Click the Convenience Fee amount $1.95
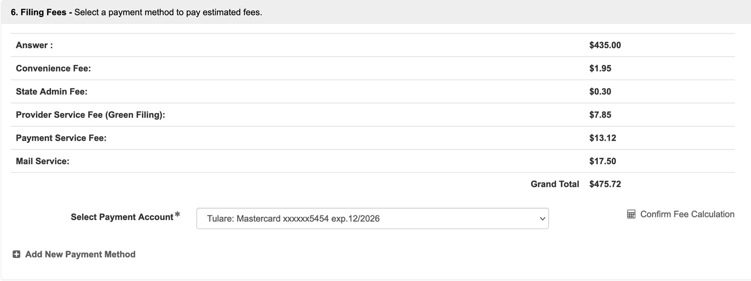This screenshot has height=281, width=751. pos(600,68)
